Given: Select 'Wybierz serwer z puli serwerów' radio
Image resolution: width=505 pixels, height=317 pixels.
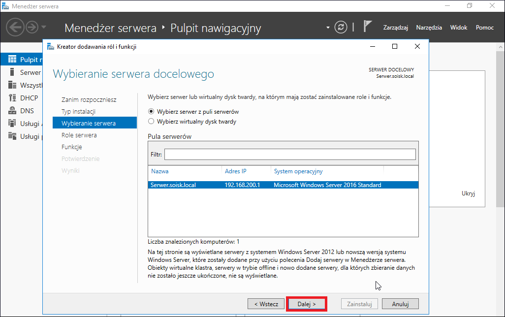Looking at the screenshot, I should [151, 111].
